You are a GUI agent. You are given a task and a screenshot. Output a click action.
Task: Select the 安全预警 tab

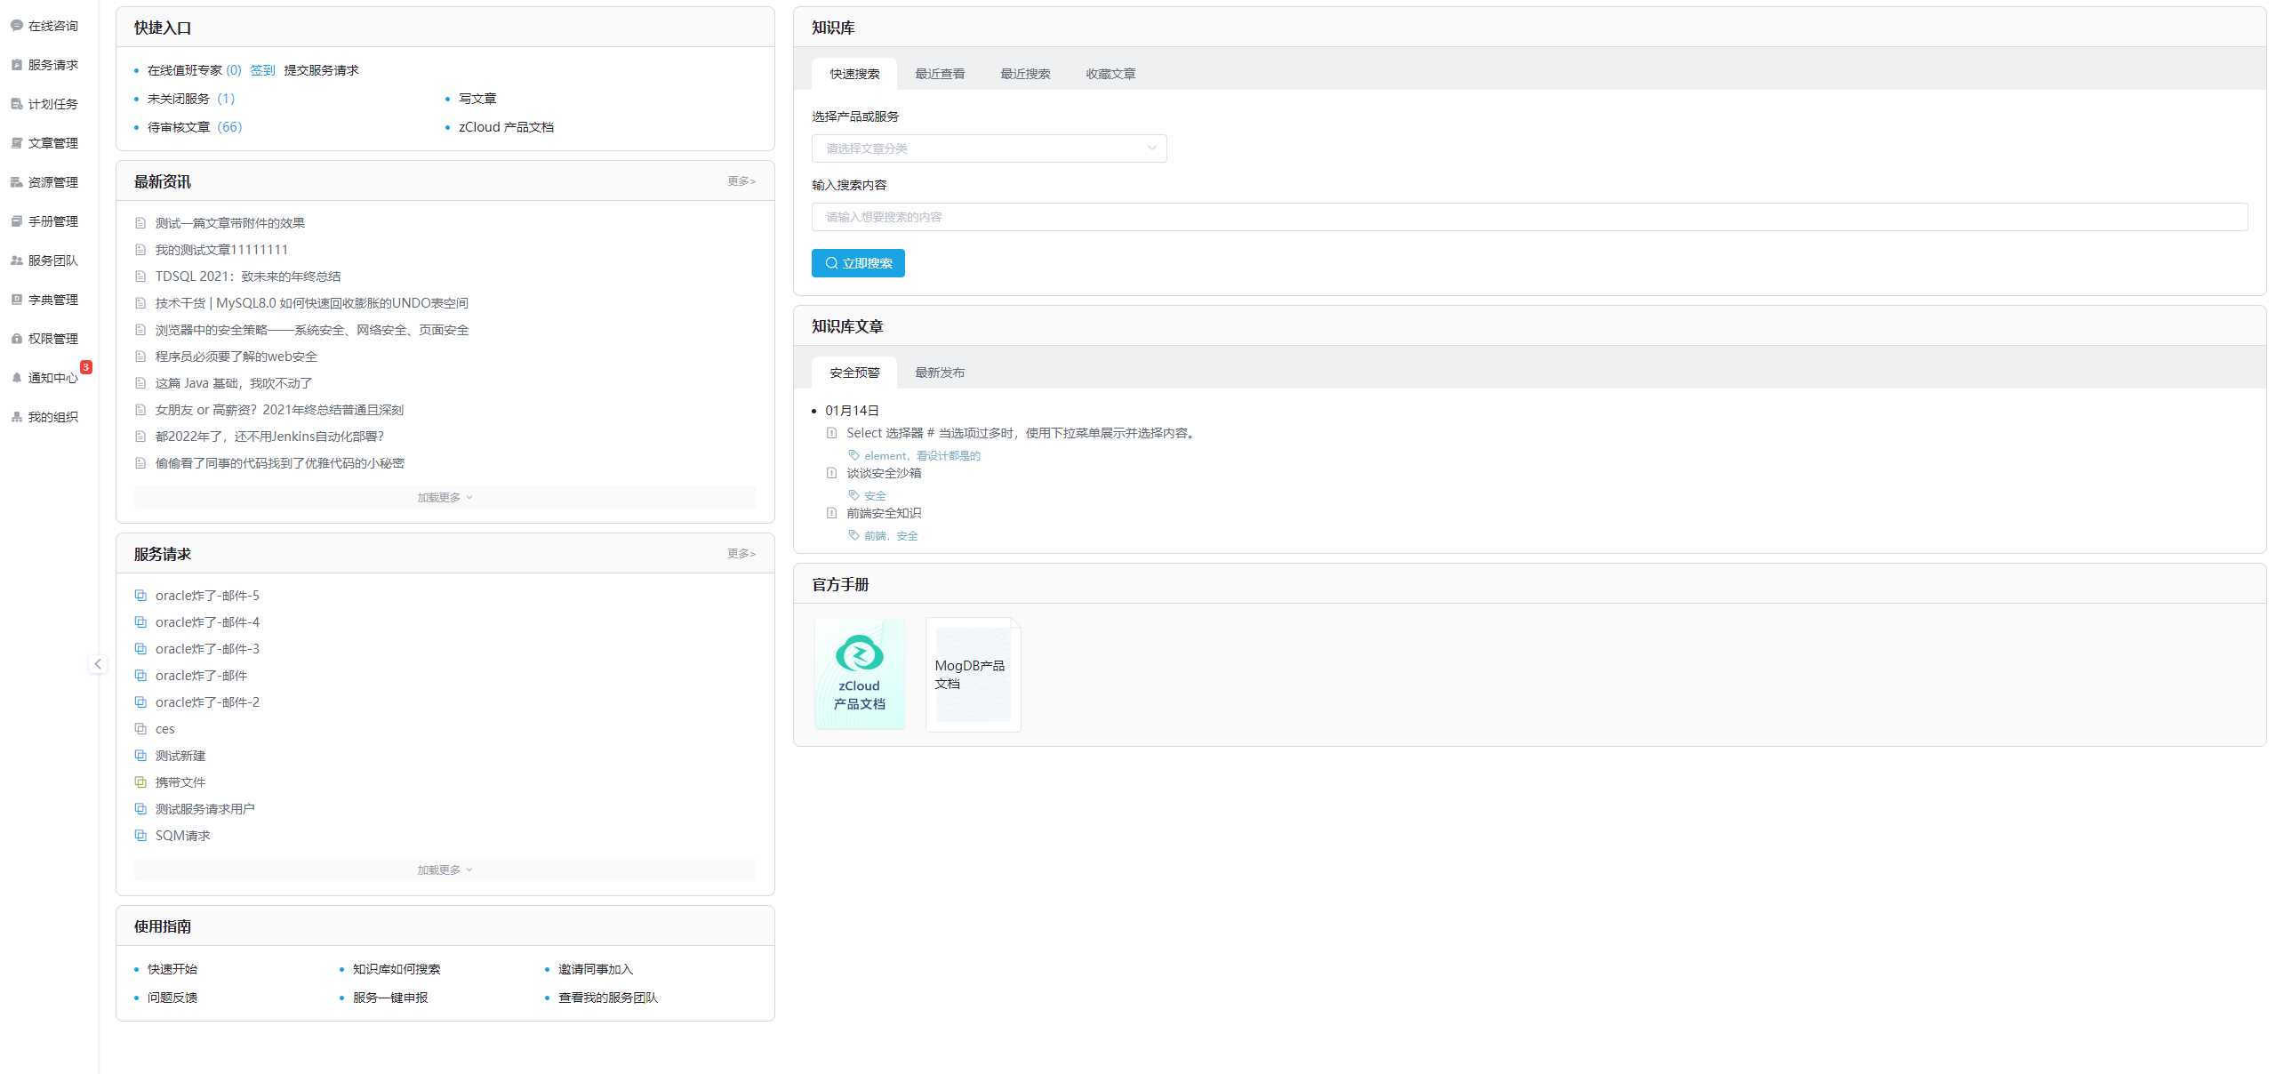(x=854, y=373)
